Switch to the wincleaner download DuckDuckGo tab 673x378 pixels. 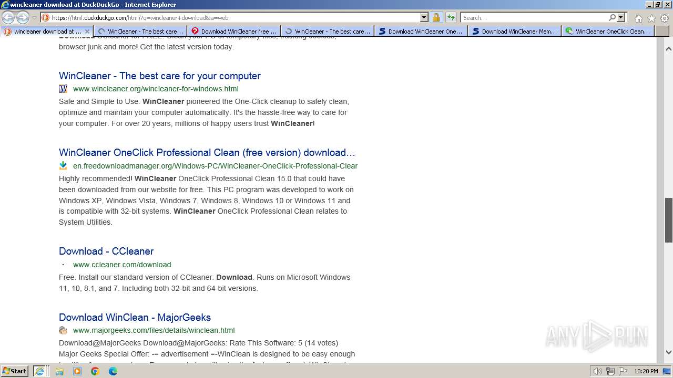(x=47, y=31)
